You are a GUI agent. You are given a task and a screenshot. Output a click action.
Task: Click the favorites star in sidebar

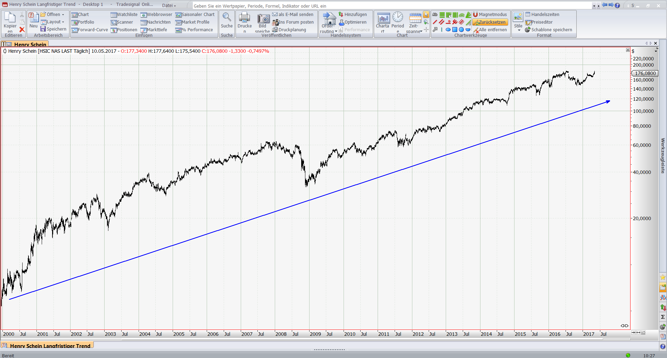coord(663,277)
